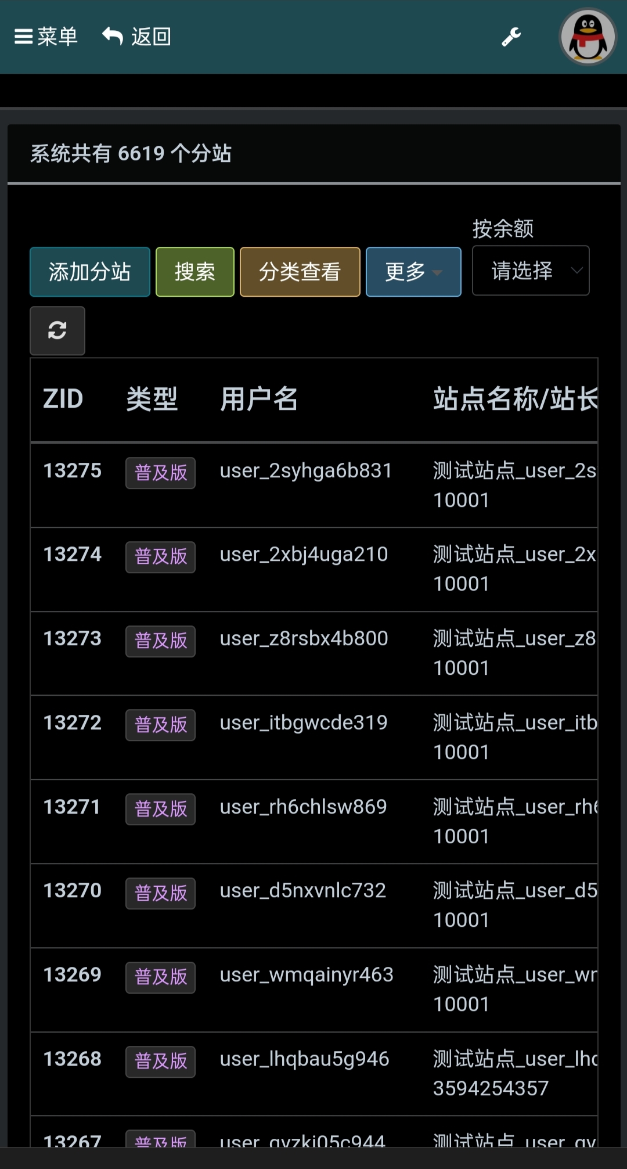Click the 返回 back arrow

137,37
